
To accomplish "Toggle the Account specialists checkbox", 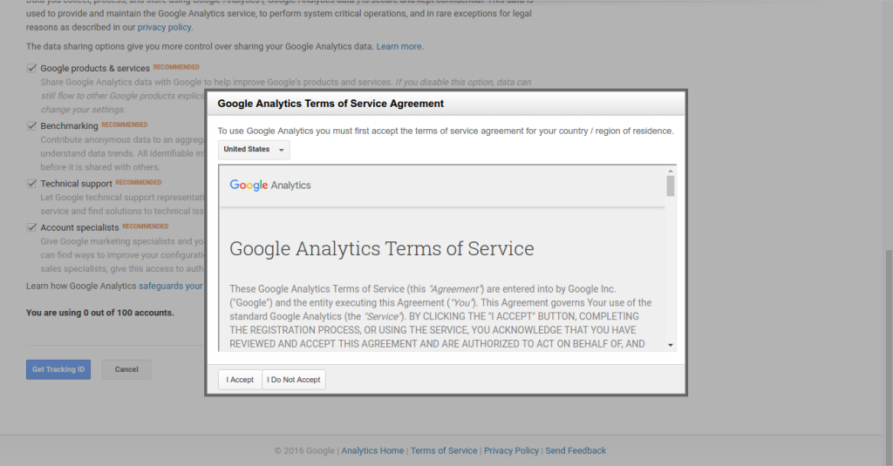I will coord(31,227).
